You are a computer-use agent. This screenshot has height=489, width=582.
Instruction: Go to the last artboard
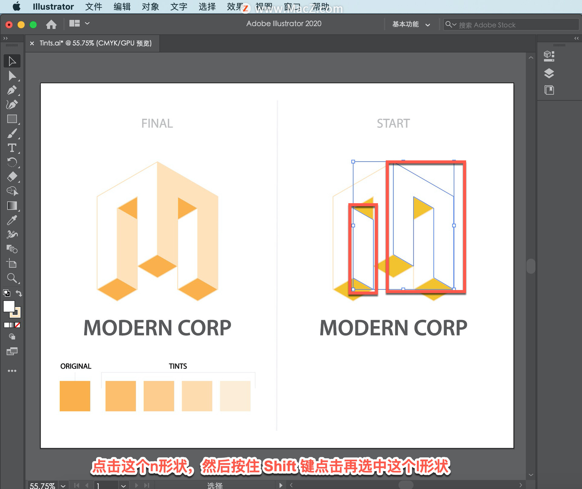147,485
